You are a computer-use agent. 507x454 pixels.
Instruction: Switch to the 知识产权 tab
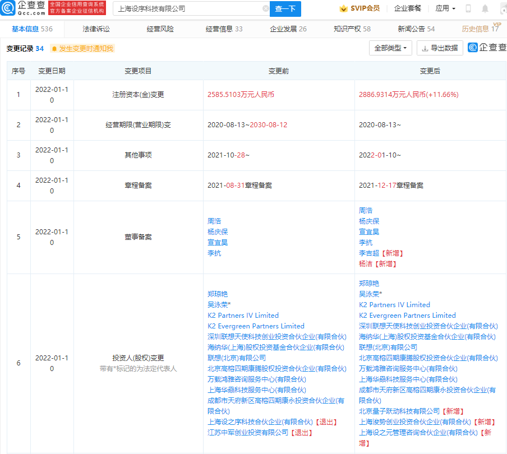click(x=352, y=29)
